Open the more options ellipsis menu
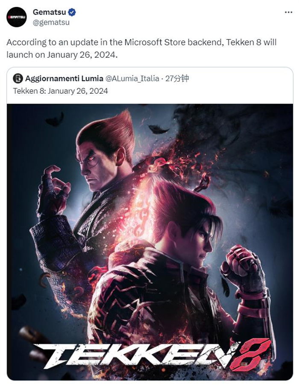Screen dimensions: 299x386 289,12
